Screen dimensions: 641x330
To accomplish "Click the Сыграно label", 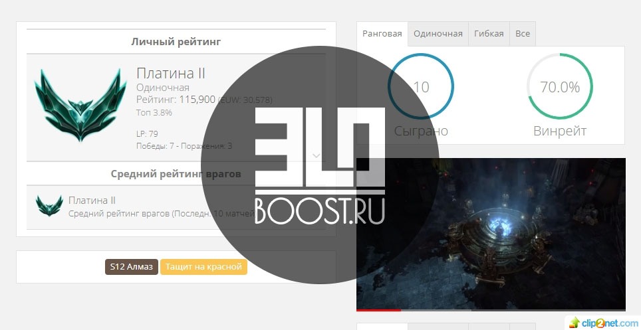I will click(421, 131).
